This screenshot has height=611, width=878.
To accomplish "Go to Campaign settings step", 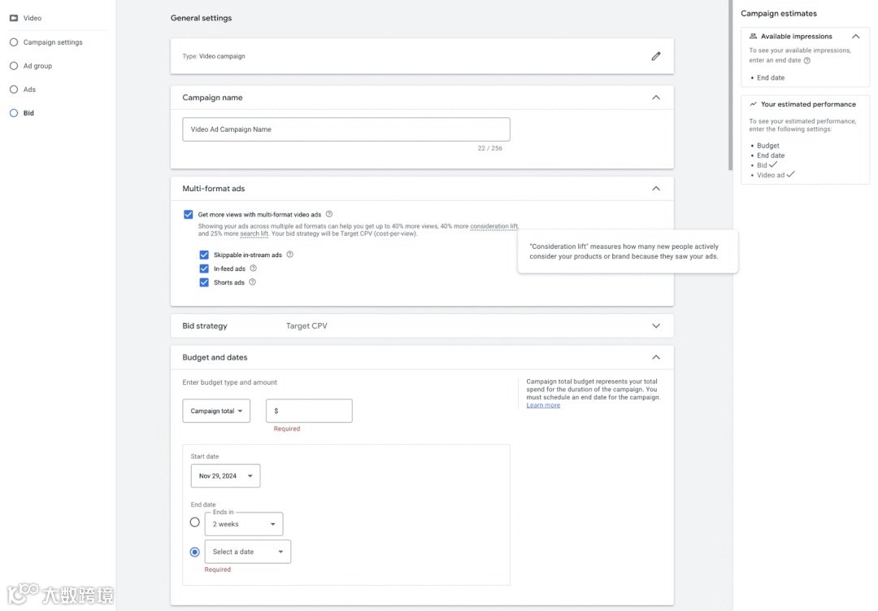I will point(52,42).
